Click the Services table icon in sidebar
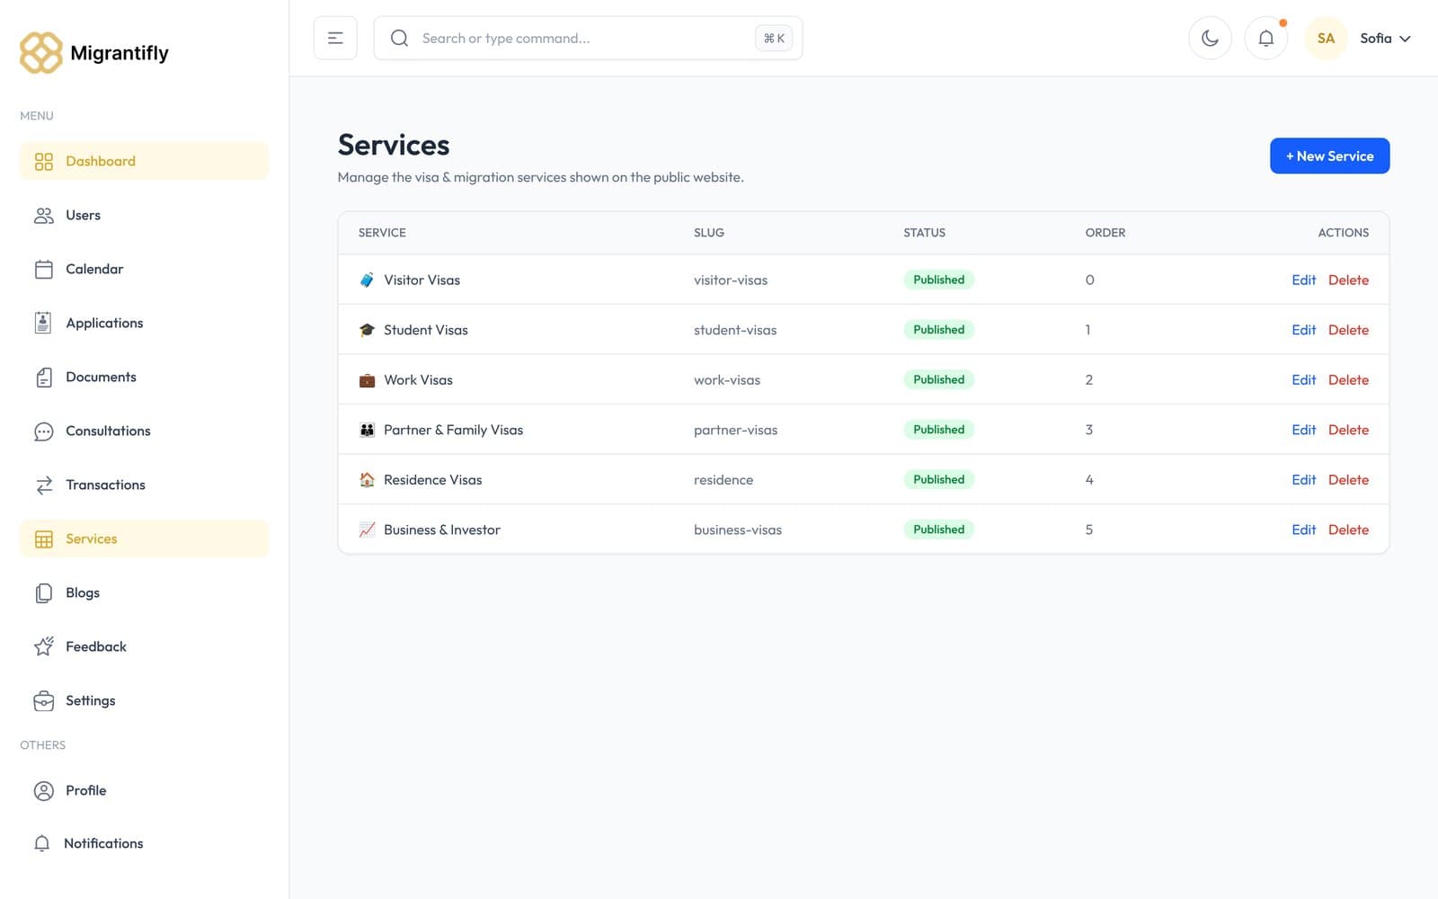Screen dimensions: 1438x899 (x=43, y=539)
